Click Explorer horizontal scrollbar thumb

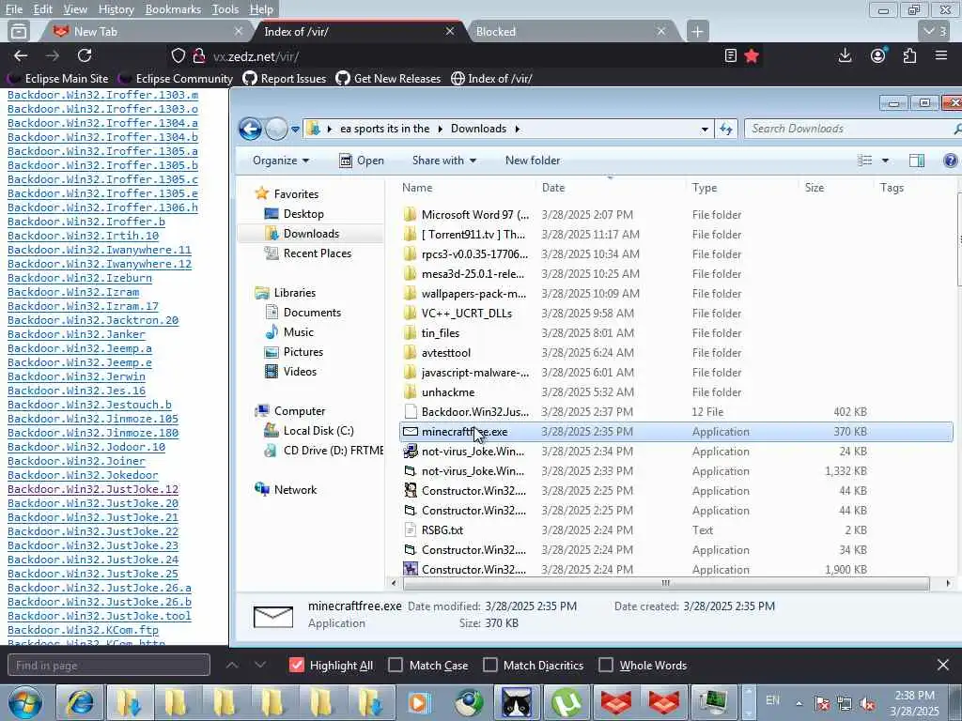tap(666, 583)
